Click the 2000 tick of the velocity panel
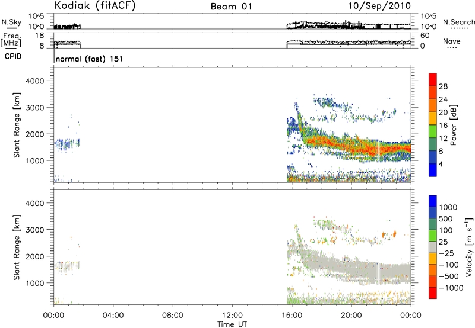Viewport: 475px width, 328px height. tap(34, 256)
